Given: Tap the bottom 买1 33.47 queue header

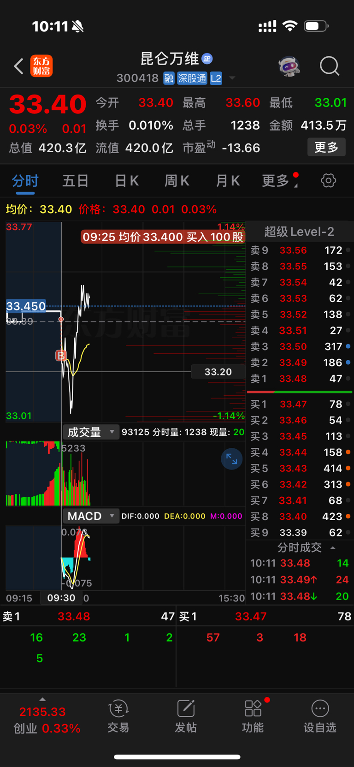Looking at the screenshot, I should click(265, 617).
